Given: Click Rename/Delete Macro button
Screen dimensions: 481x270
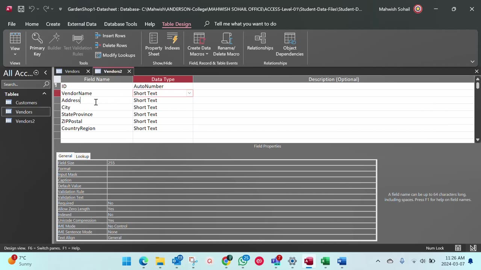Looking at the screenshot, I should [x=226, y=45].
